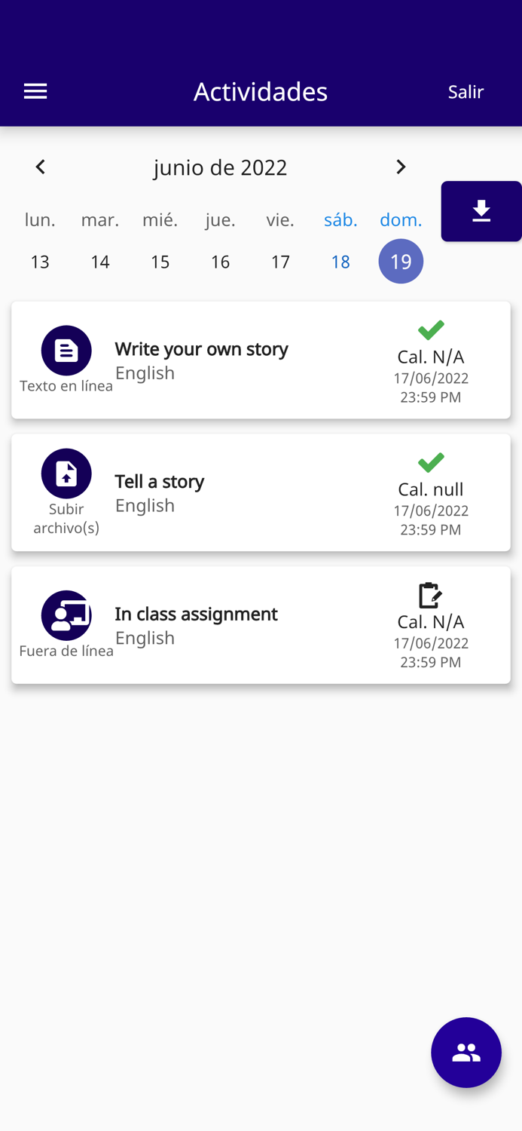The height and width of the screenshot is (1131, 522).
Task: Click green checkmark on Write your own story
Action: (431, 329)
